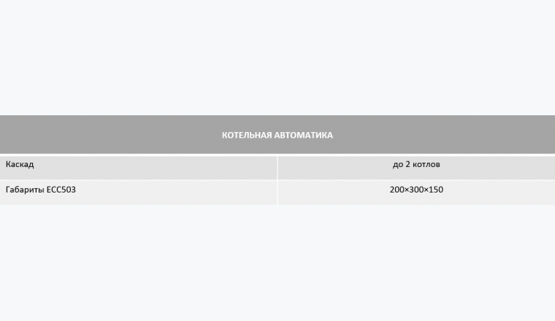
Task: Select the Каскад label cell
Action: (x=139, y=167)
